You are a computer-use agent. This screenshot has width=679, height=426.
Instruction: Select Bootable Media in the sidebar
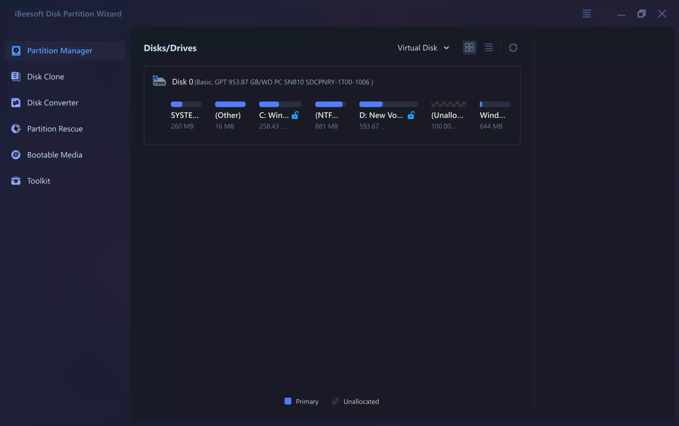(65, 155)
